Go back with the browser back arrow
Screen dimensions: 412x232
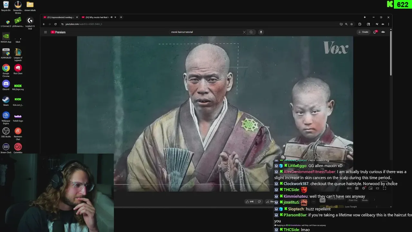coord(44,24)
